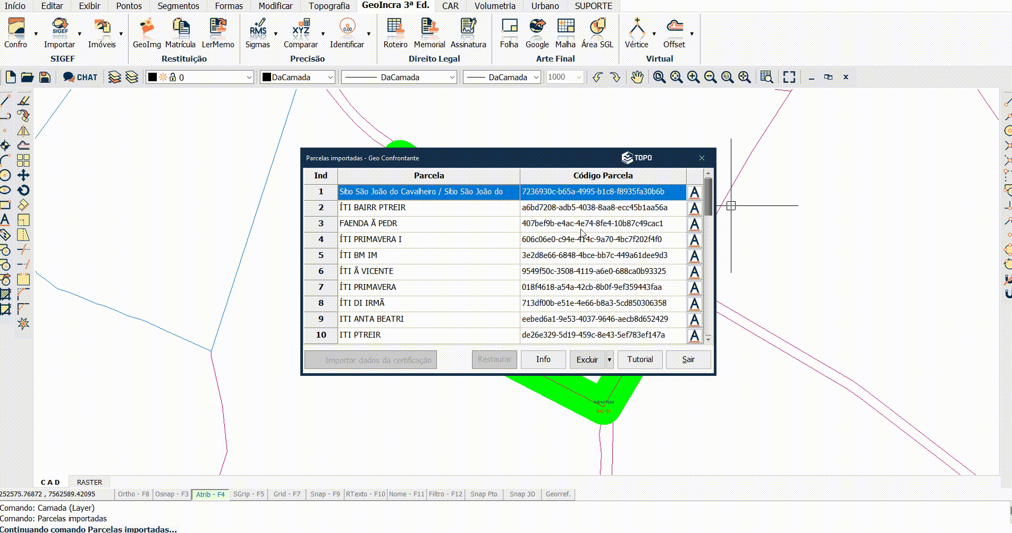Click the parcel list vertical scrollbar thumb

[x=708, y=196]
